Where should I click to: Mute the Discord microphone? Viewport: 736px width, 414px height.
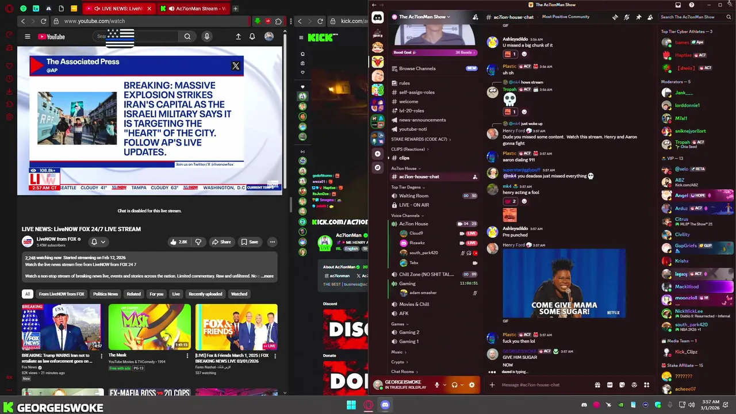coord(436,385)
